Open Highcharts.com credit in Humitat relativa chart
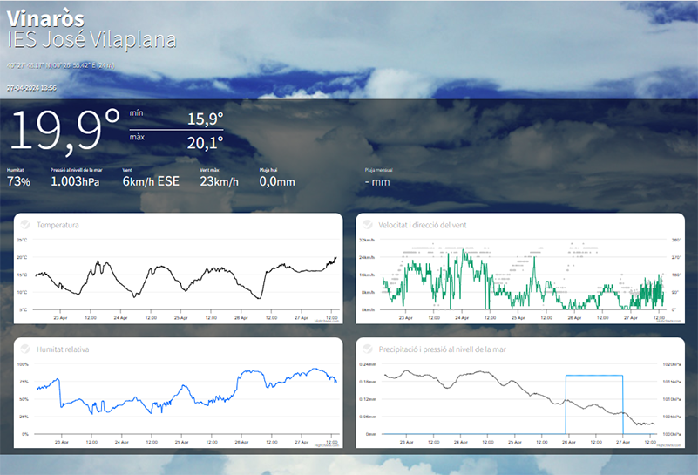 [328, 444]
